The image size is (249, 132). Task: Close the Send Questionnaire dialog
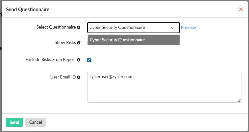pyautogui.click(x=241, y=9)
